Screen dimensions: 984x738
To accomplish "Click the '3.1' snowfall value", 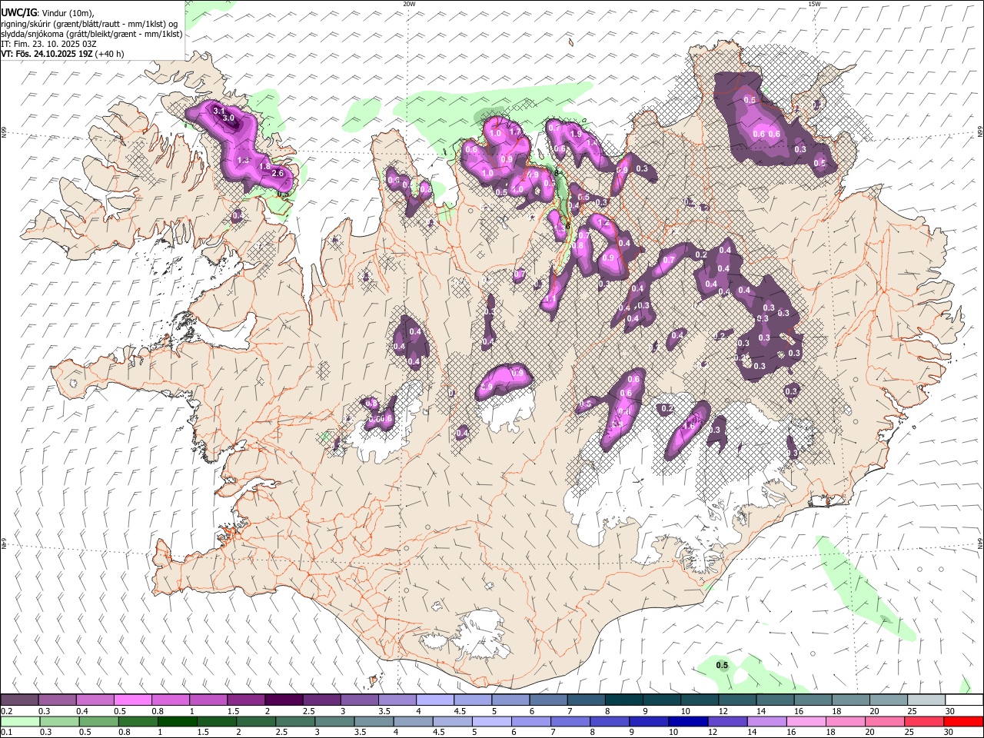I will tap(218, 111).
